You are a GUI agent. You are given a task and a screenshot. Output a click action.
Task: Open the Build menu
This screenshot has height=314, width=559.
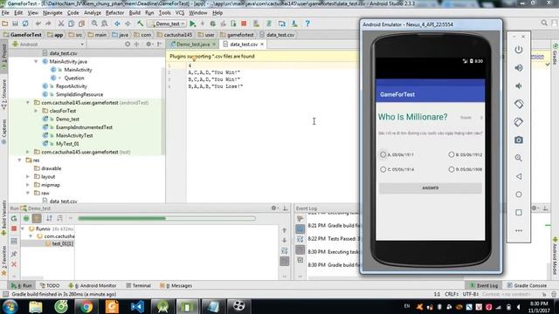pyautogui.click(x=135, y=13)
